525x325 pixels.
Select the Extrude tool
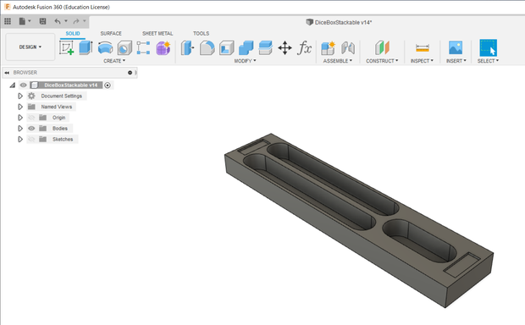click(86, 47)
